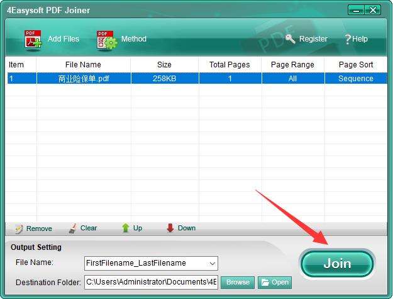
Task: Click item number 1 cell
Action: (x=22, y=79)
